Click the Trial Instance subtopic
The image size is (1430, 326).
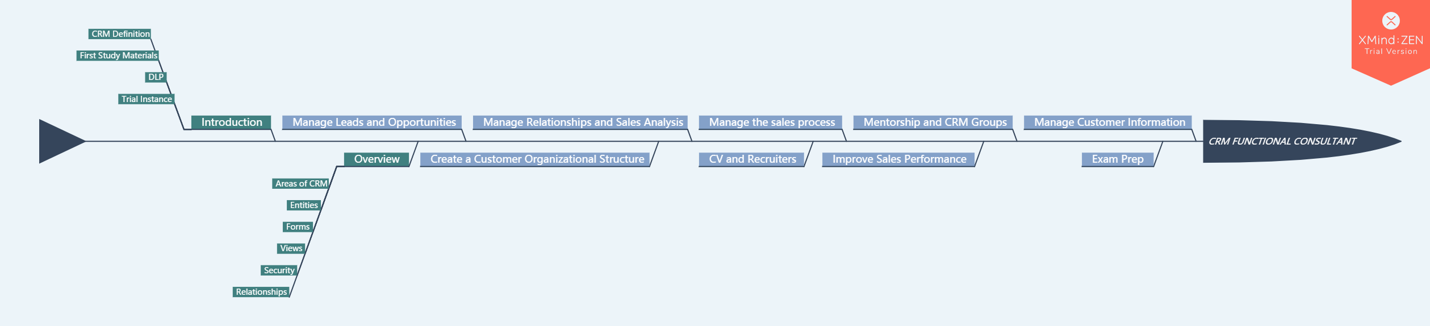[147, 99]
